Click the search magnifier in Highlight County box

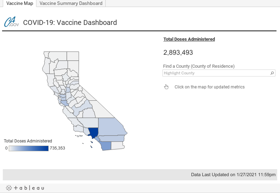pos(272,73)
